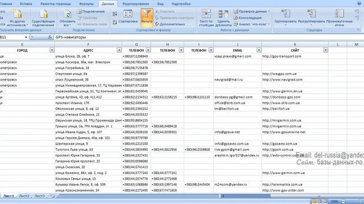The height and width of the screenshot is (204, 364).
Task: Click the Group rows button
Action: coord(286,18)
